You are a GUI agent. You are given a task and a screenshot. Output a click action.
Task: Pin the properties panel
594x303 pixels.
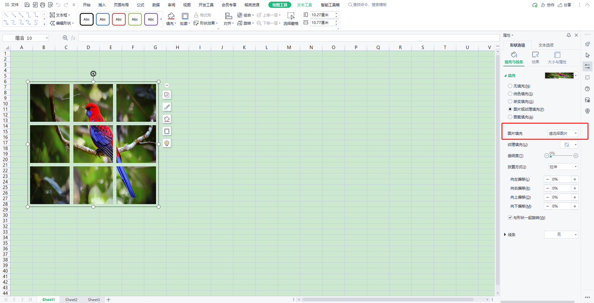click(x=569, y=35)
